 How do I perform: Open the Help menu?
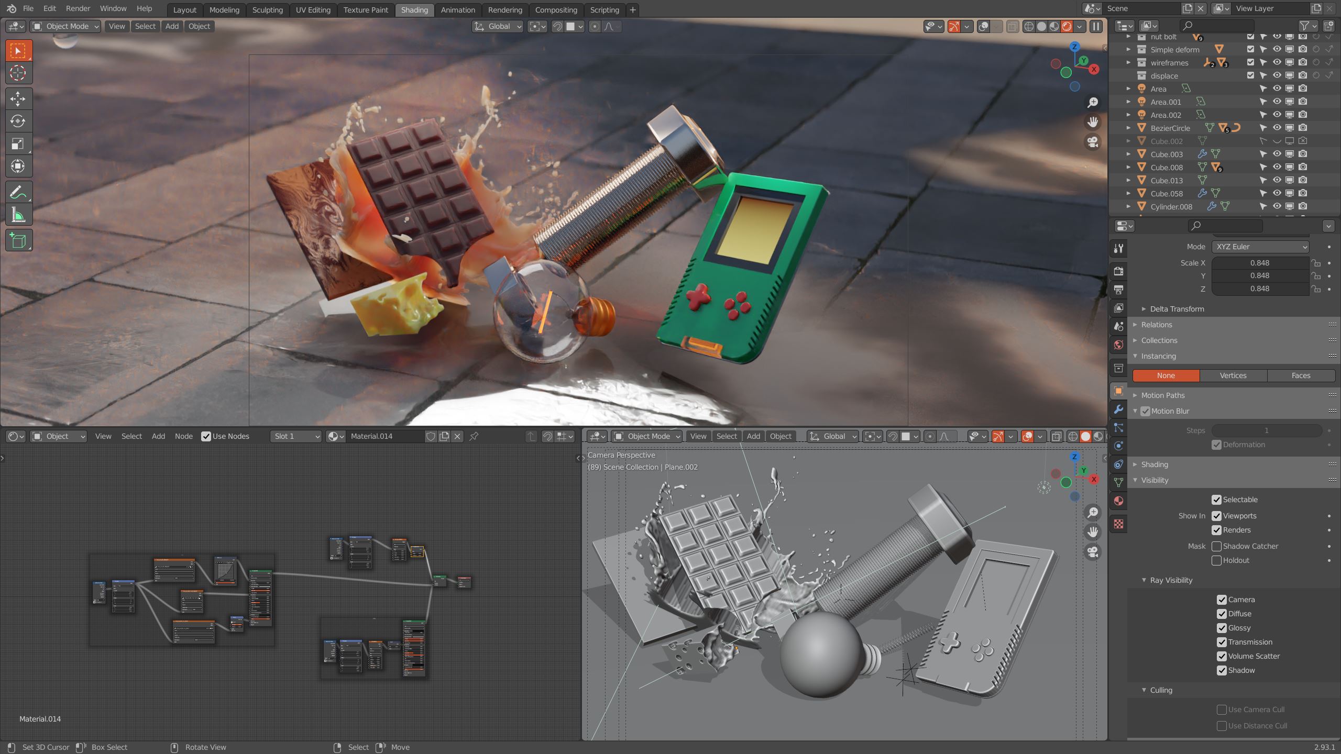click(x=144, y=8)
